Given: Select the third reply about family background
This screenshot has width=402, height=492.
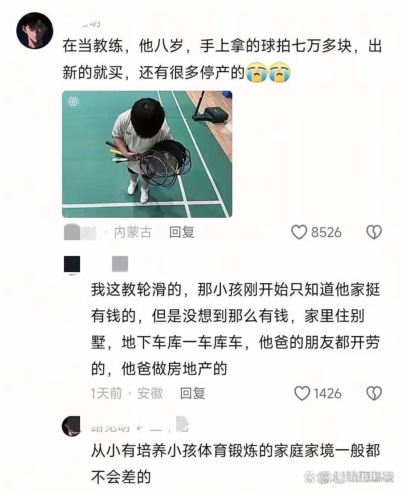Looking at the screenshot, I should pos(235,463).
